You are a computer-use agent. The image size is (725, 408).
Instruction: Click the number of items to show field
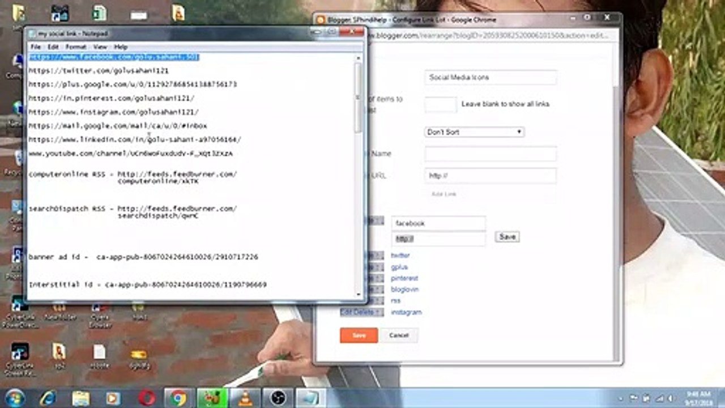click(441, 104)
